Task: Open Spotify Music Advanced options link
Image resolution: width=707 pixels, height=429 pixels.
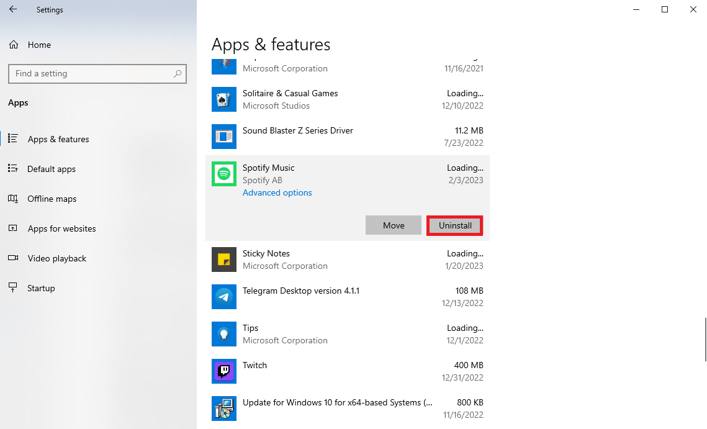Action: [277, 192]
